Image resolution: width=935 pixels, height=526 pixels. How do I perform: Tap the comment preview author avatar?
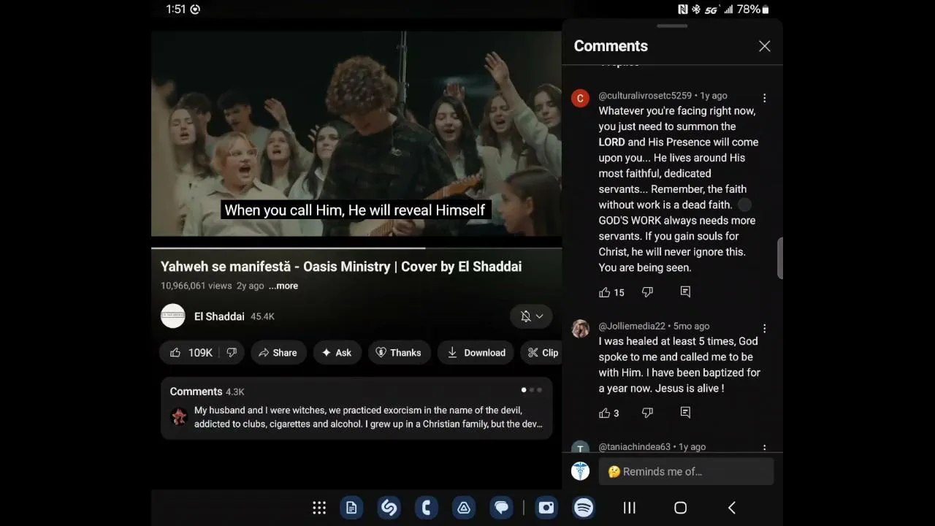179,417
